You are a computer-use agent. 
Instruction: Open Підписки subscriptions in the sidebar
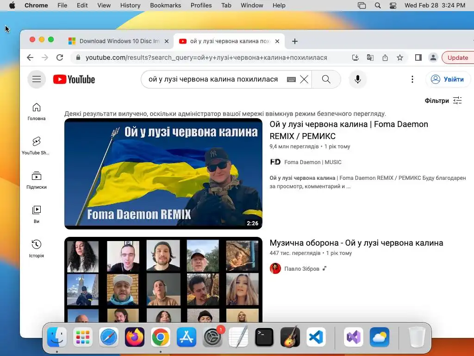36,180
